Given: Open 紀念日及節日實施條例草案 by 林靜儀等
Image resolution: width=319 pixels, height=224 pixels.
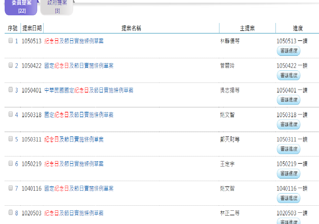Looking at the screenshot, I should tap(74, 41).
